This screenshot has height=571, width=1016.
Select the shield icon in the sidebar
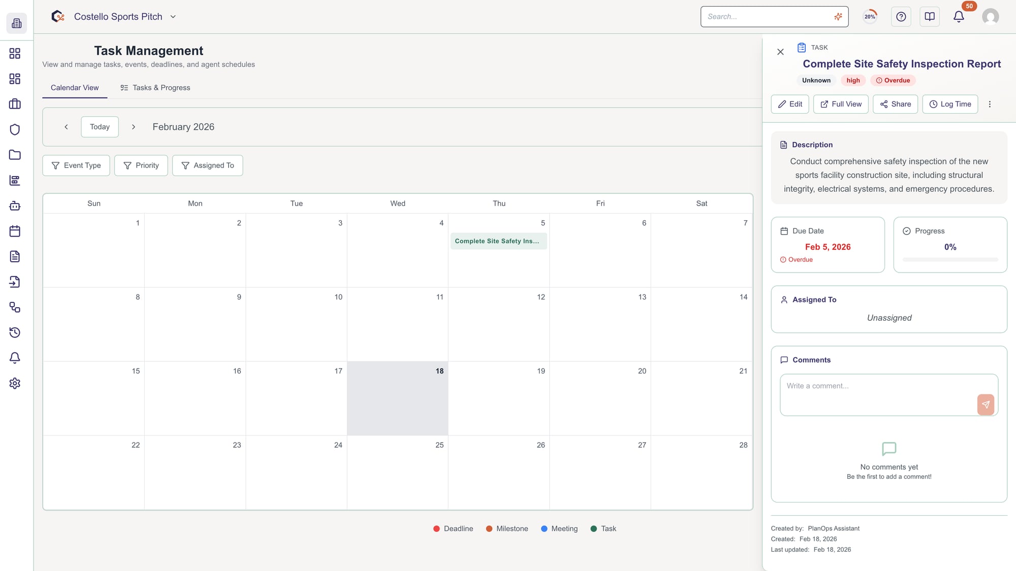point(15,129)
